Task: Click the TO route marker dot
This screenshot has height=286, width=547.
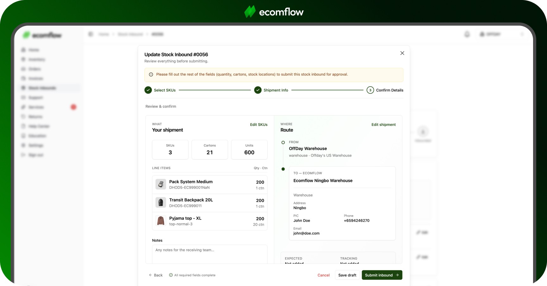Action: (283, 169)
